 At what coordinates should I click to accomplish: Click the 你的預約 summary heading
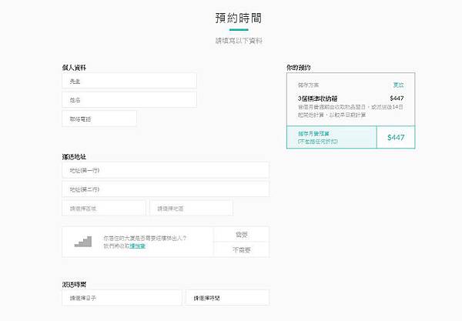click(x=299, y=68)
